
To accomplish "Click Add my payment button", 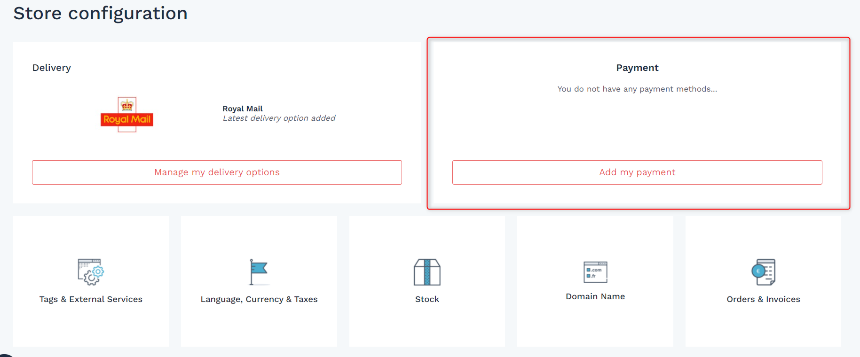I will tap(637, 172).
